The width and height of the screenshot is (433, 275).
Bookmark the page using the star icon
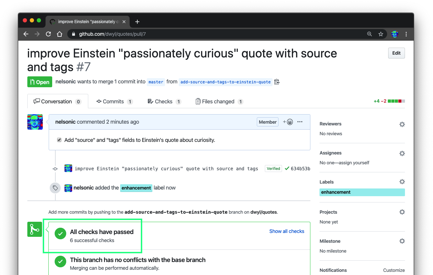click(x=381, y=34)
